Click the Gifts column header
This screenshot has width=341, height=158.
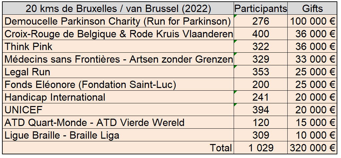pos(312,8)
